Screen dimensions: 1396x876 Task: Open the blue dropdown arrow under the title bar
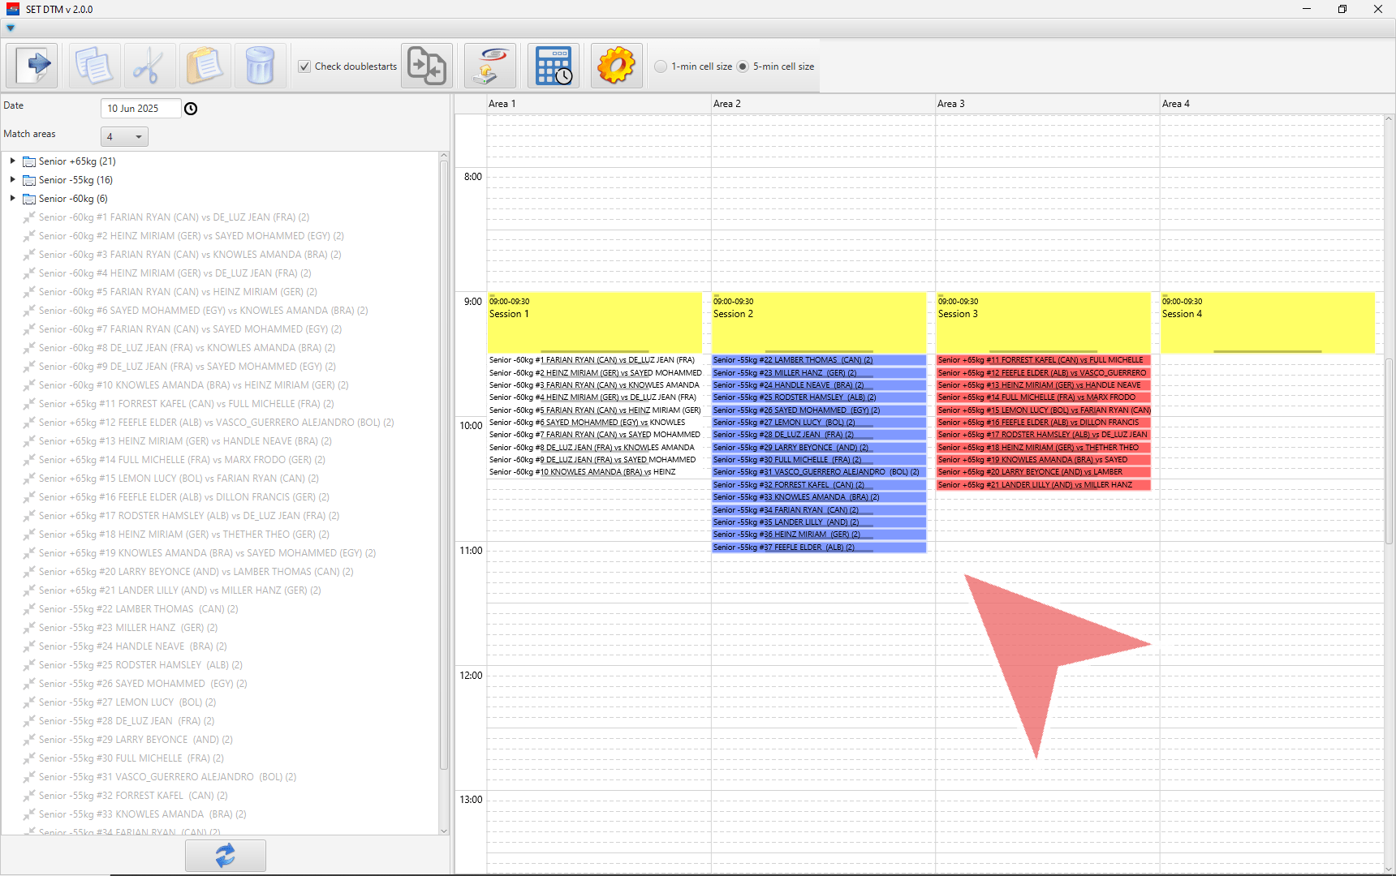click(x=11, y=28)
